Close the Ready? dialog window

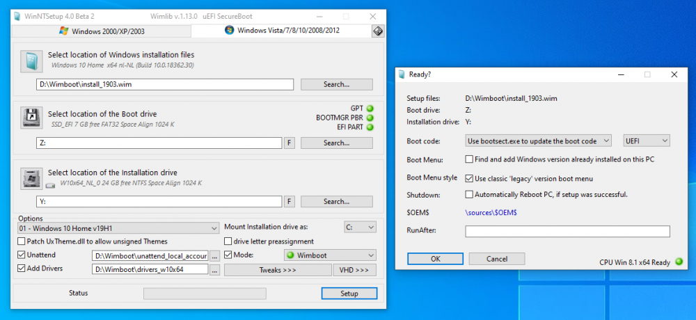(674, 74)
